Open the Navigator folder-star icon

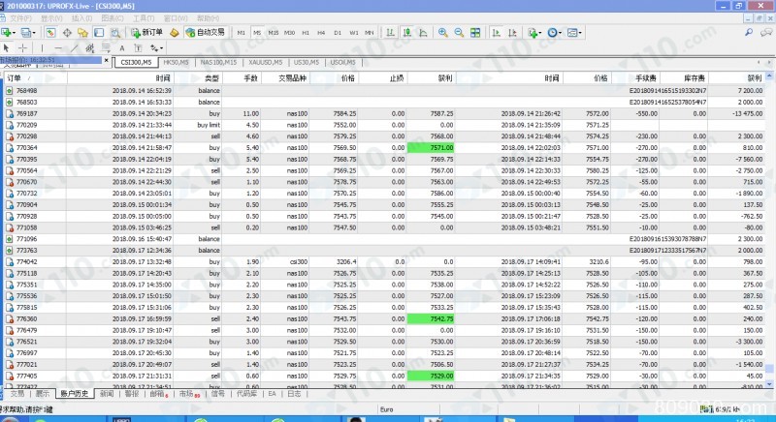click(x=82, y=33)
